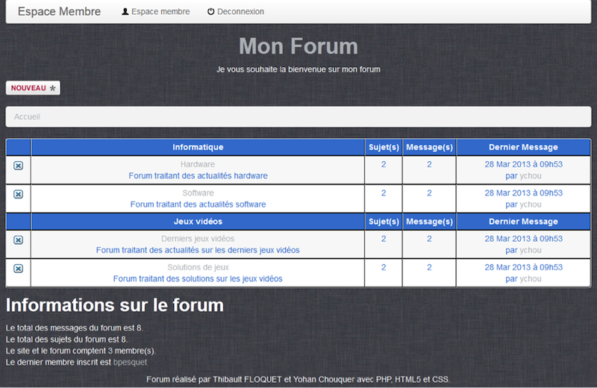
Task: Open the Solutions de jeux forum
Action: pyautogui.click(x=198, y=267)
